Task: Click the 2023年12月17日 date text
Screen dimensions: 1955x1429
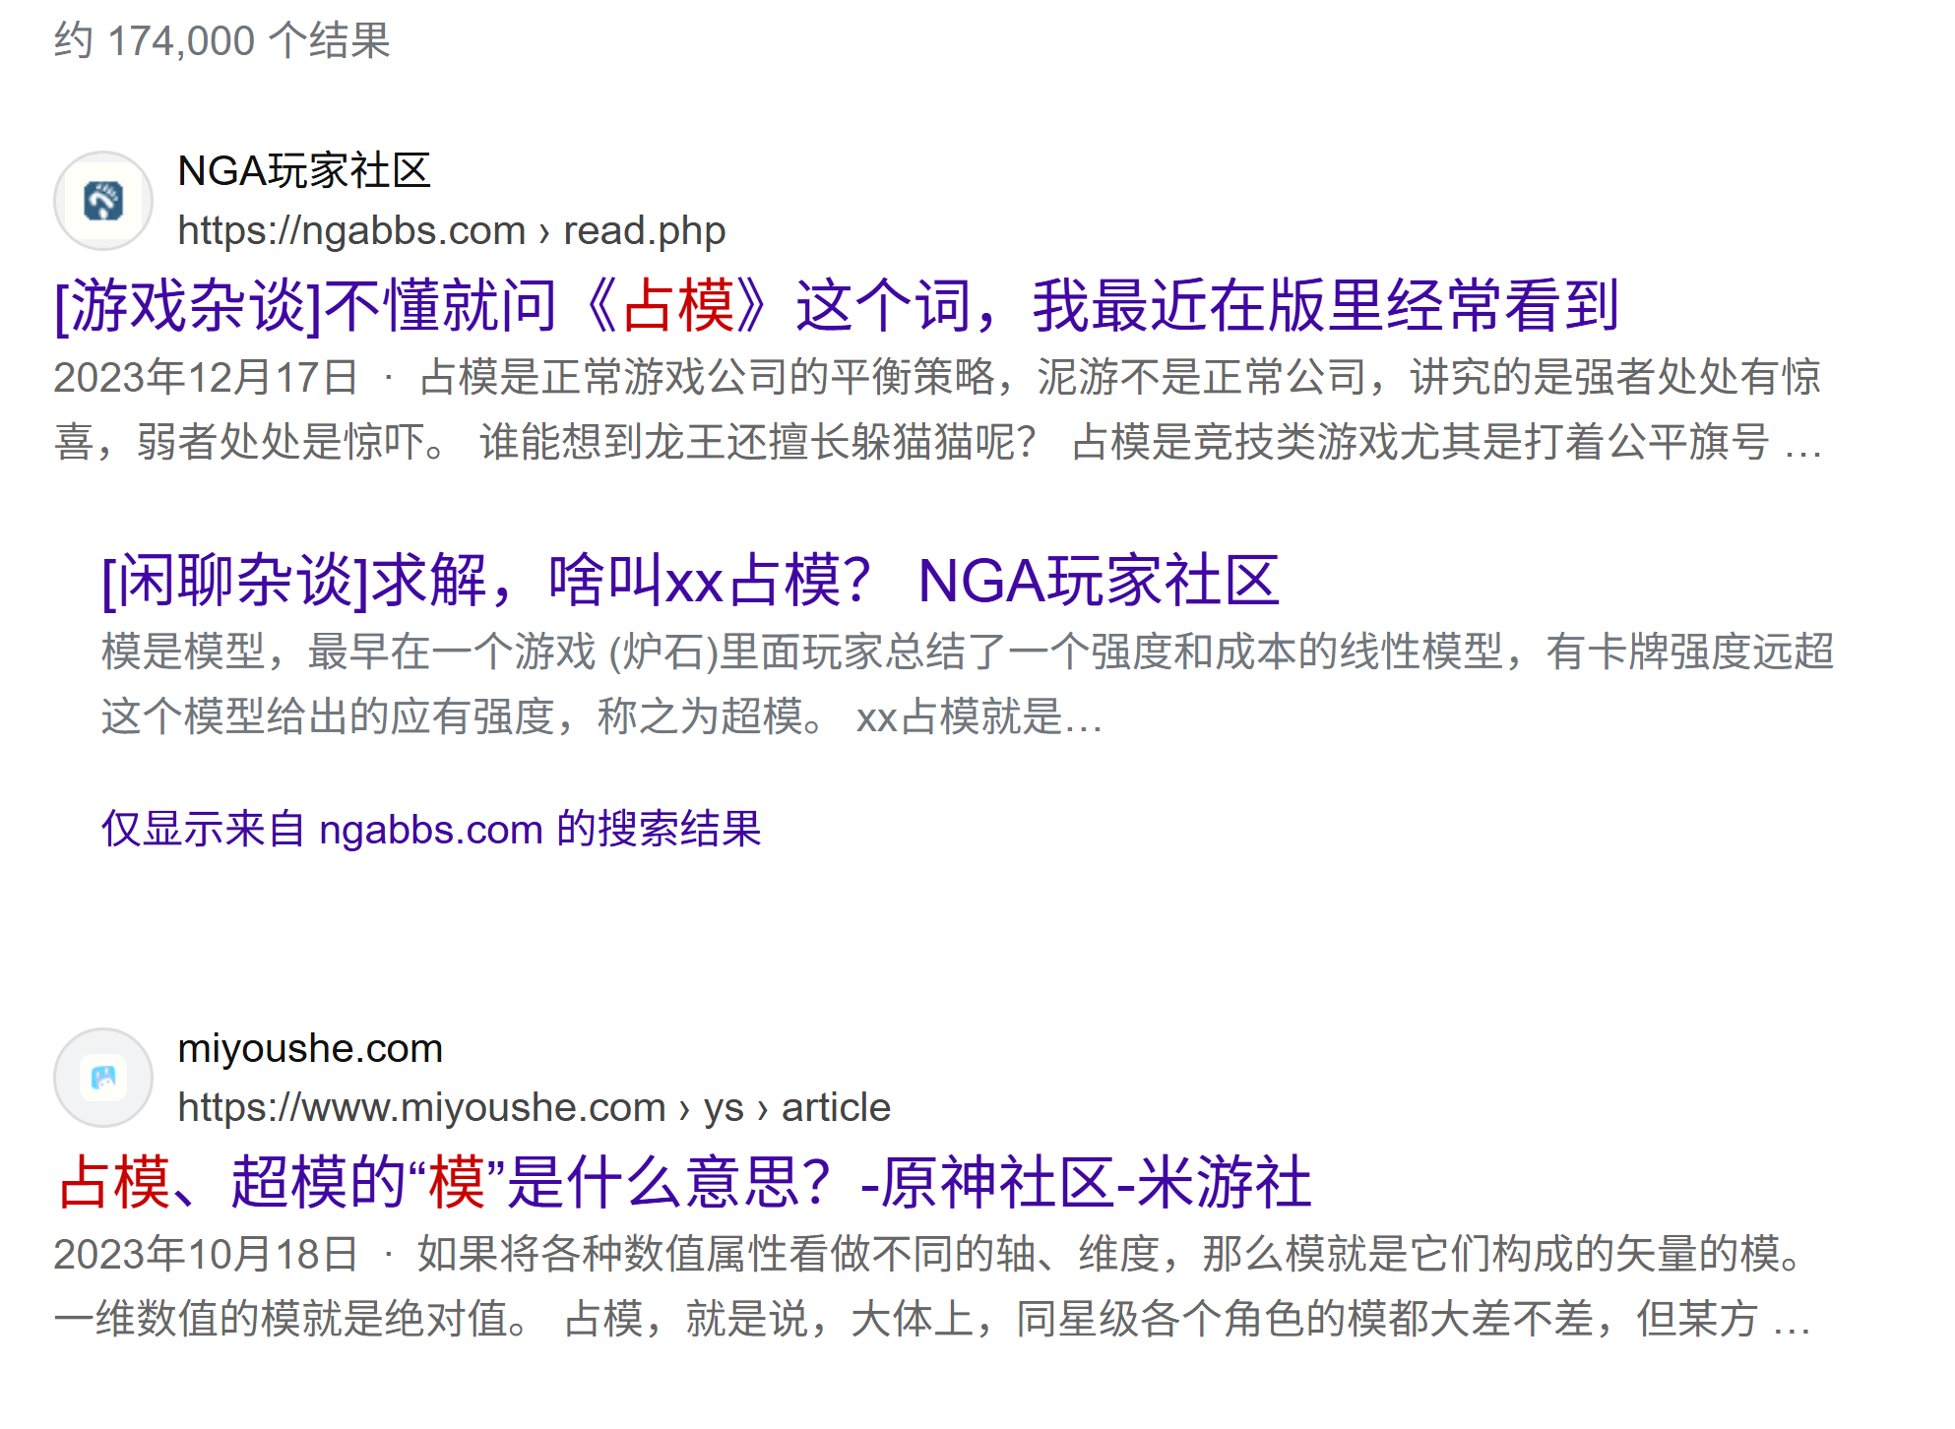Action: [x=206, y=377]
